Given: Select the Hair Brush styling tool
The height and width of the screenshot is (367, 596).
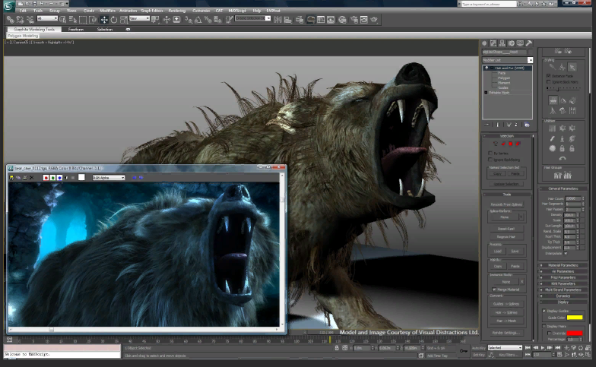Looking at the screenshot, I should tap(552, 67).
